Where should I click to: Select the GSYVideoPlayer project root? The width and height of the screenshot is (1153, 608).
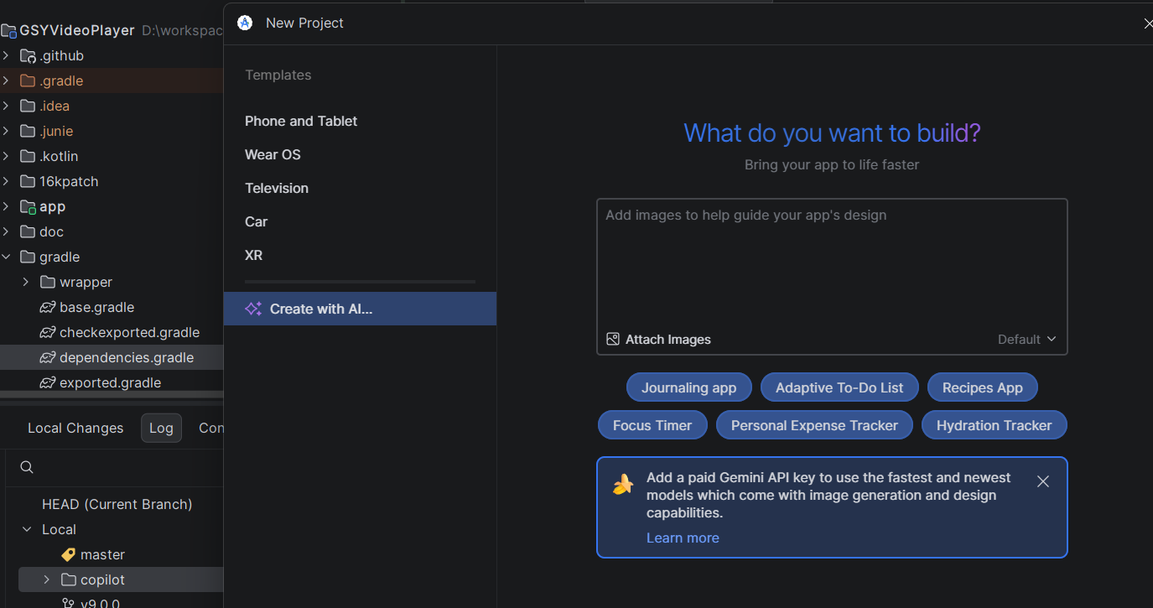click(112, 30)
